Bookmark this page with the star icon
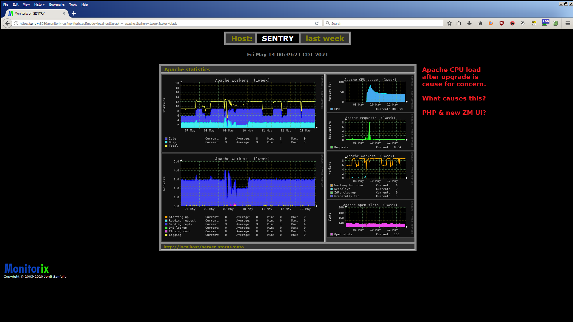 [449, 23]
